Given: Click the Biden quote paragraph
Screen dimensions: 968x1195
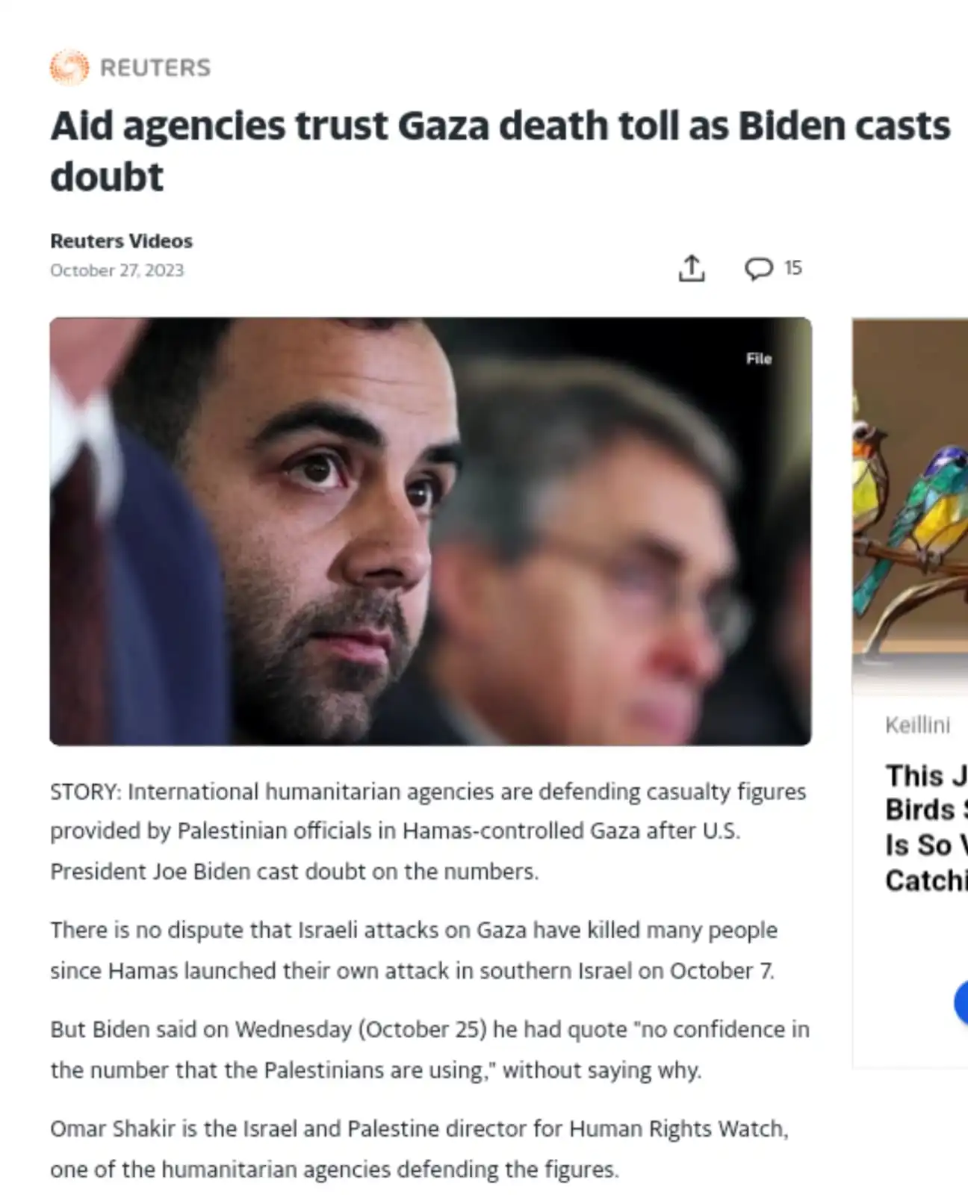Looking at the screenshot, I should pos(429,1049).
